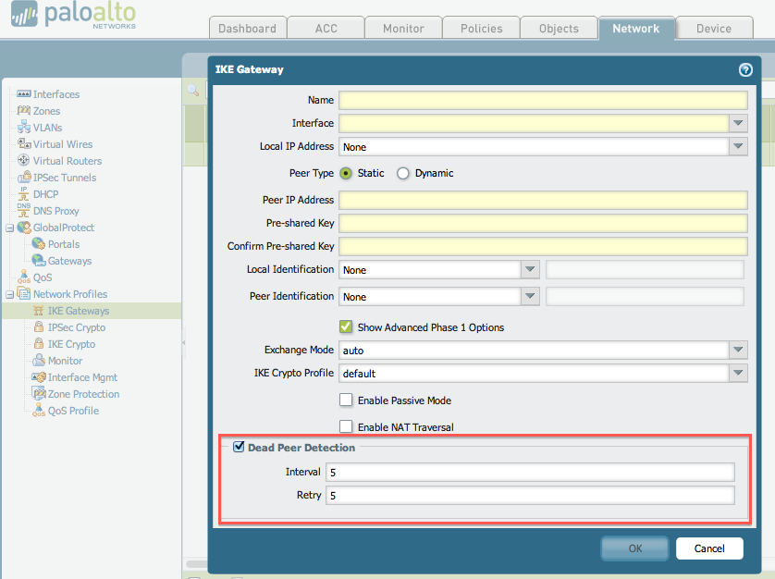Click the Cancel button
The image size is (775, 579).
[x=709, y=548]
